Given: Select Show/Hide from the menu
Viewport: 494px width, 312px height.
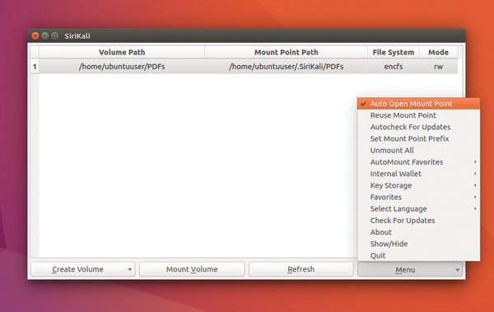Looking at the screenshot, I should 418,244.
